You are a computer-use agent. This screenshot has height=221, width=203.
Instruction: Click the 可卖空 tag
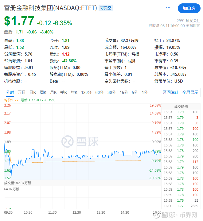click(106, 8)
